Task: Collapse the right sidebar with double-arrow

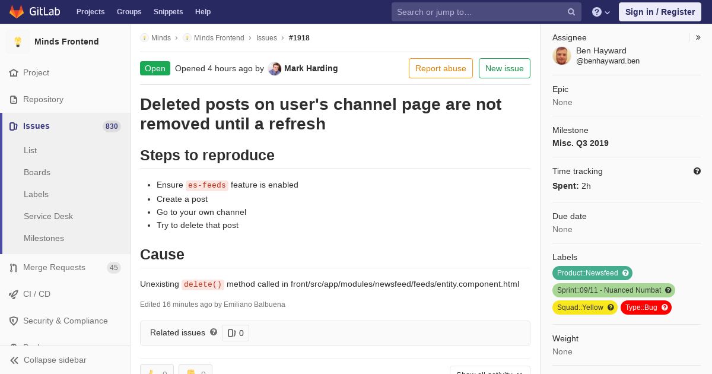Action: pos(698,37)
